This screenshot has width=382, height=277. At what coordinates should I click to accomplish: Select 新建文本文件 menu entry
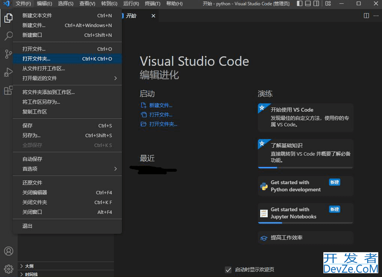67,15
